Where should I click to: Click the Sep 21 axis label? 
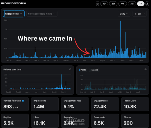113,60
